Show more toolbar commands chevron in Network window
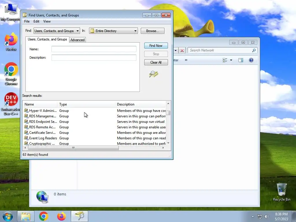This screenshot has height=222, width=296. point(186,60)
